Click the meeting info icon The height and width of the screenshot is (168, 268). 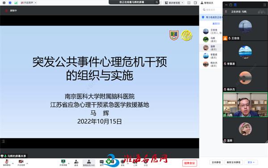point(4,3)
